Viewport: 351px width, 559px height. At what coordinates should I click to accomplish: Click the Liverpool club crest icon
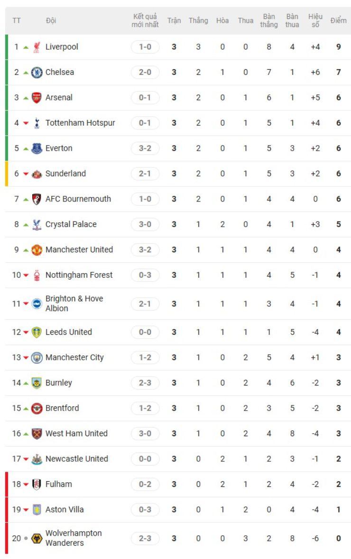(37, 47)
